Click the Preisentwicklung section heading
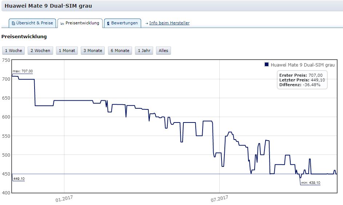 point(24,36)
